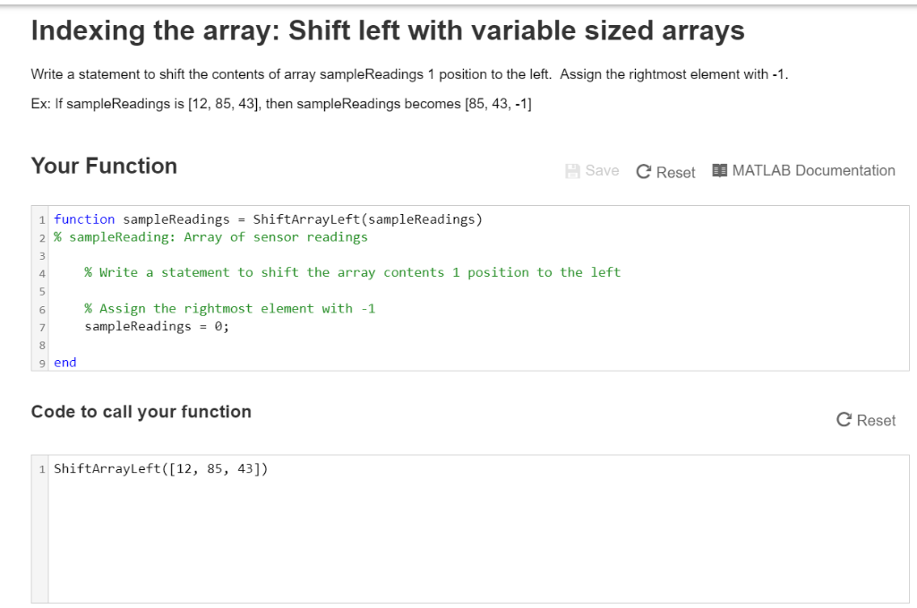Viewport: 917px width, 608px height.
Task: Reset the code to call your function
Action: point(866,420)
